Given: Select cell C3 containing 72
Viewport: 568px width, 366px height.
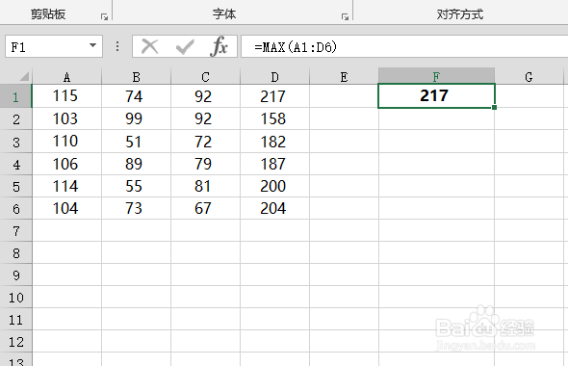Looking at the screenshot, I should pyautogui.click(x=205, y=142).
